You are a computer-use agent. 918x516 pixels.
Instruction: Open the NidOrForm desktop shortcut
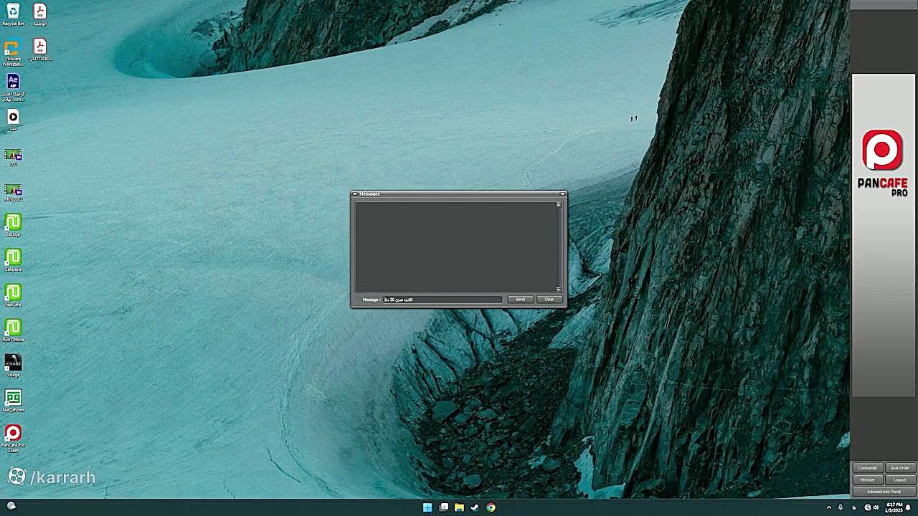(x=13, y=401)
